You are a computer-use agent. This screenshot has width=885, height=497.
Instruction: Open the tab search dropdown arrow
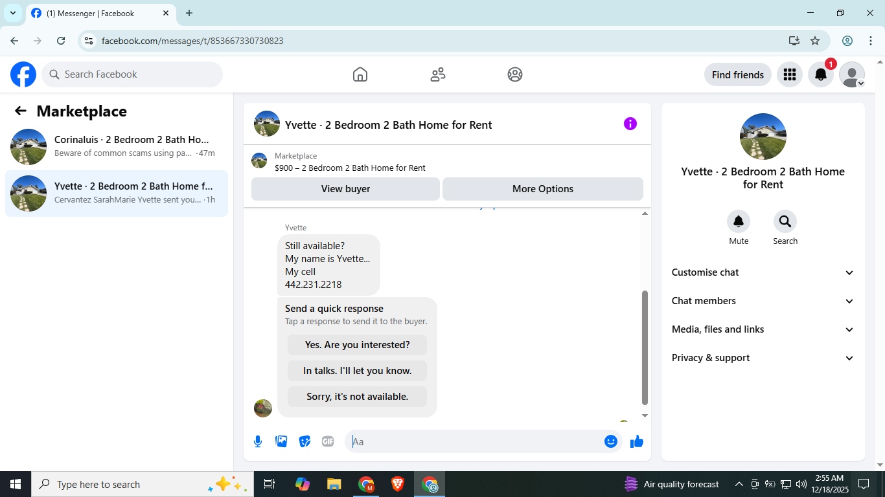12,13
